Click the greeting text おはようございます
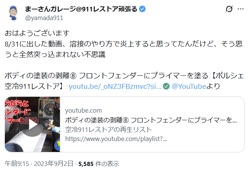Image resolution: width=248 pixels, height=172 pixels. coord(37,33)
